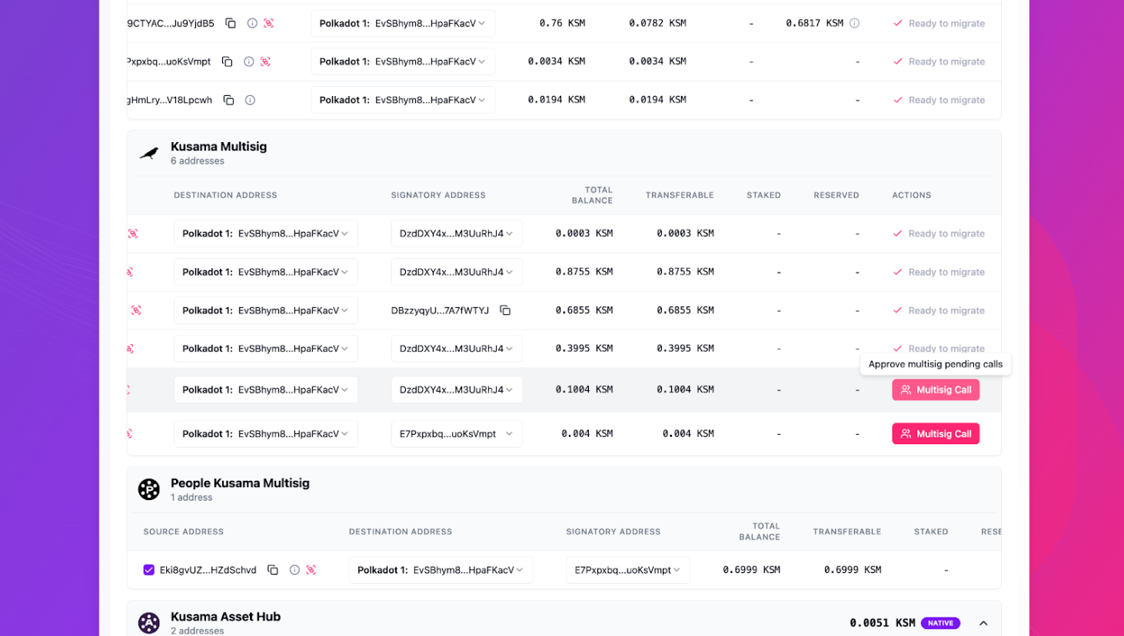Click scan icon beside 9CTYAC...Ju9YjdB5 address
This screenshot has width=1124, height=636.
(x=268, y=23)
